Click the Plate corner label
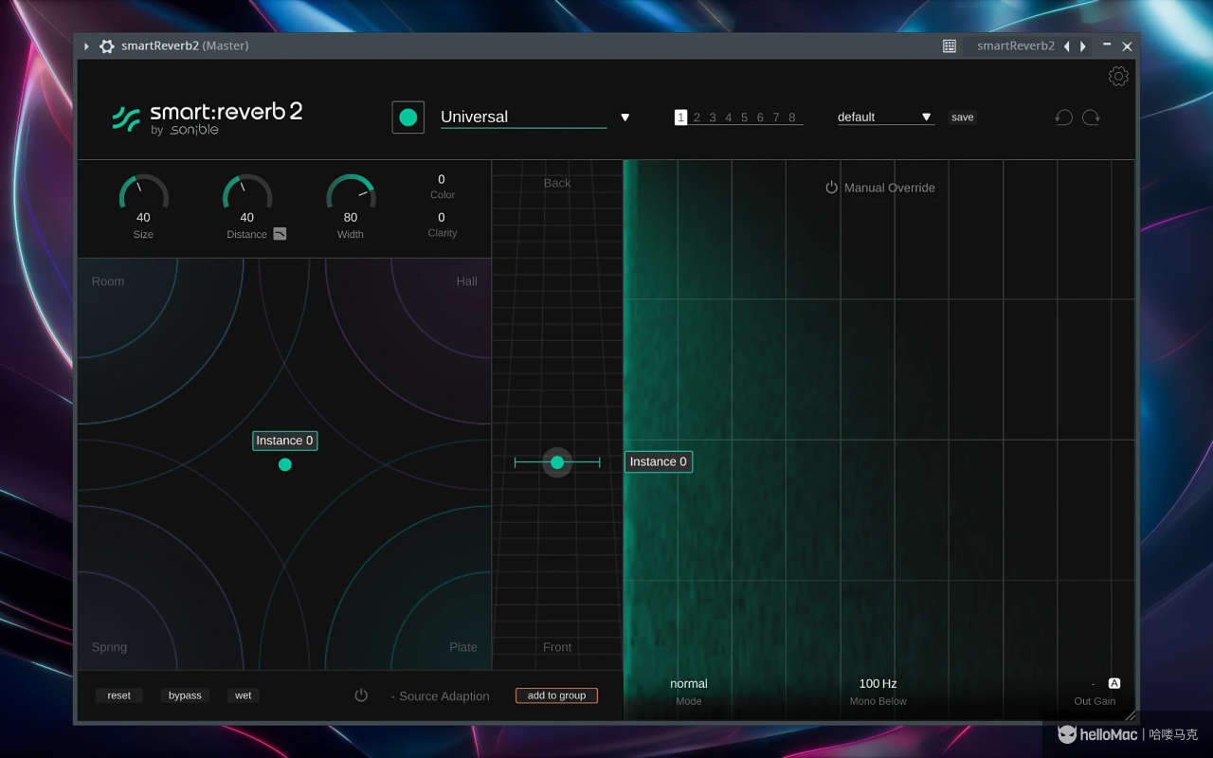Screen dimensions: 1213x758 tap(463, 647)
